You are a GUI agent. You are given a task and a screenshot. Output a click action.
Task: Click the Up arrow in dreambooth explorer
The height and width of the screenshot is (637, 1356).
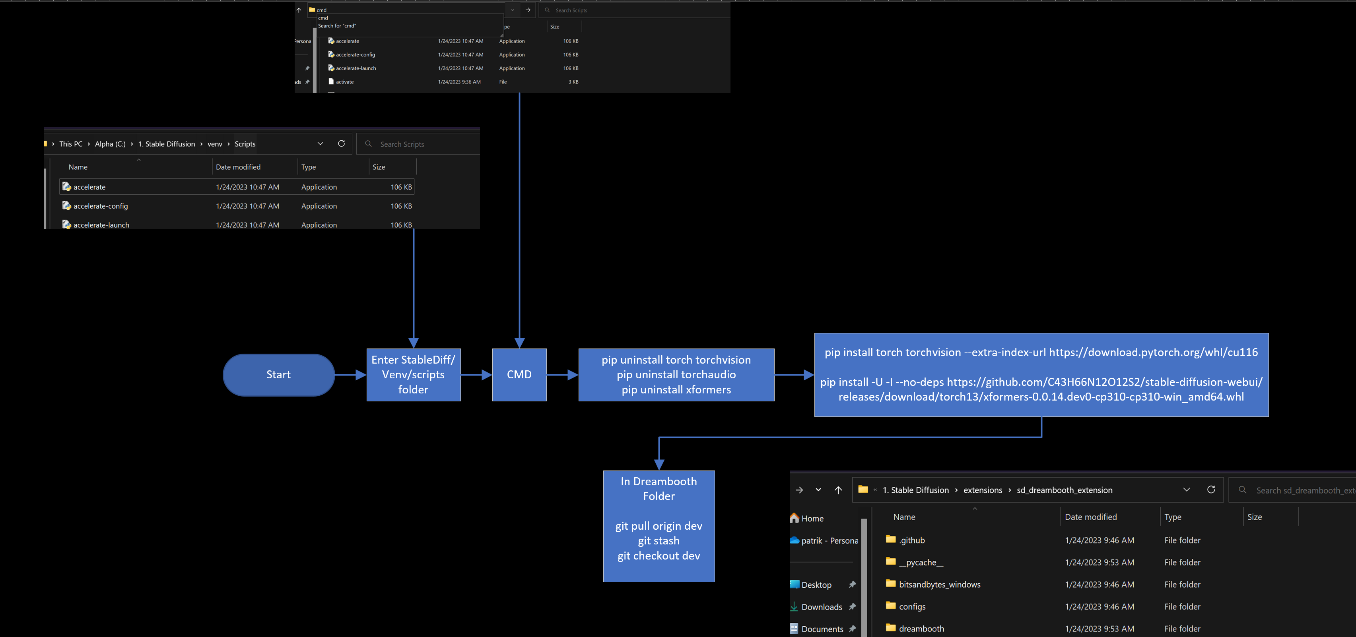click(838, 490)
